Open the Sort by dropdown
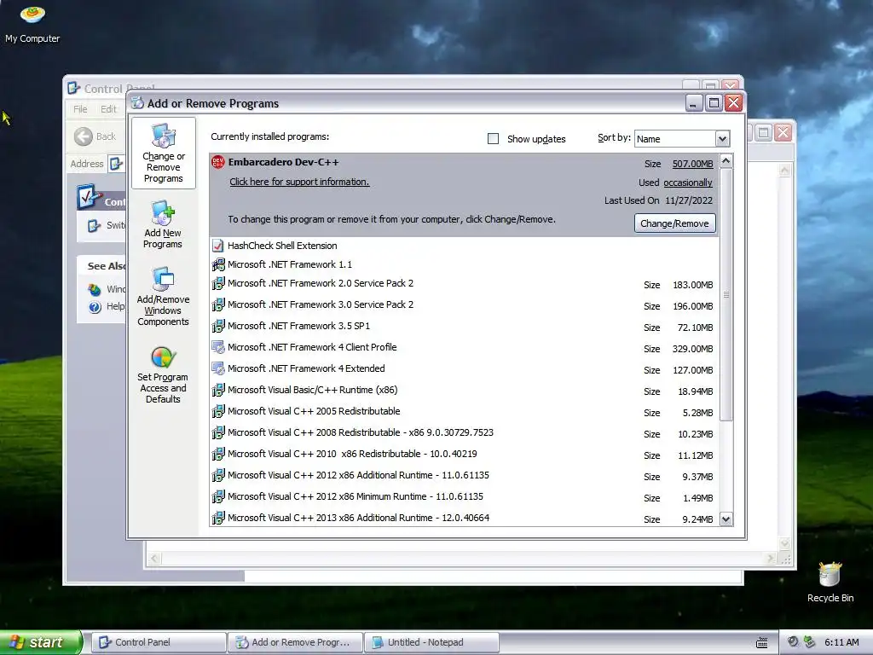This screenshot has height=655, width=873. [722, 139]
